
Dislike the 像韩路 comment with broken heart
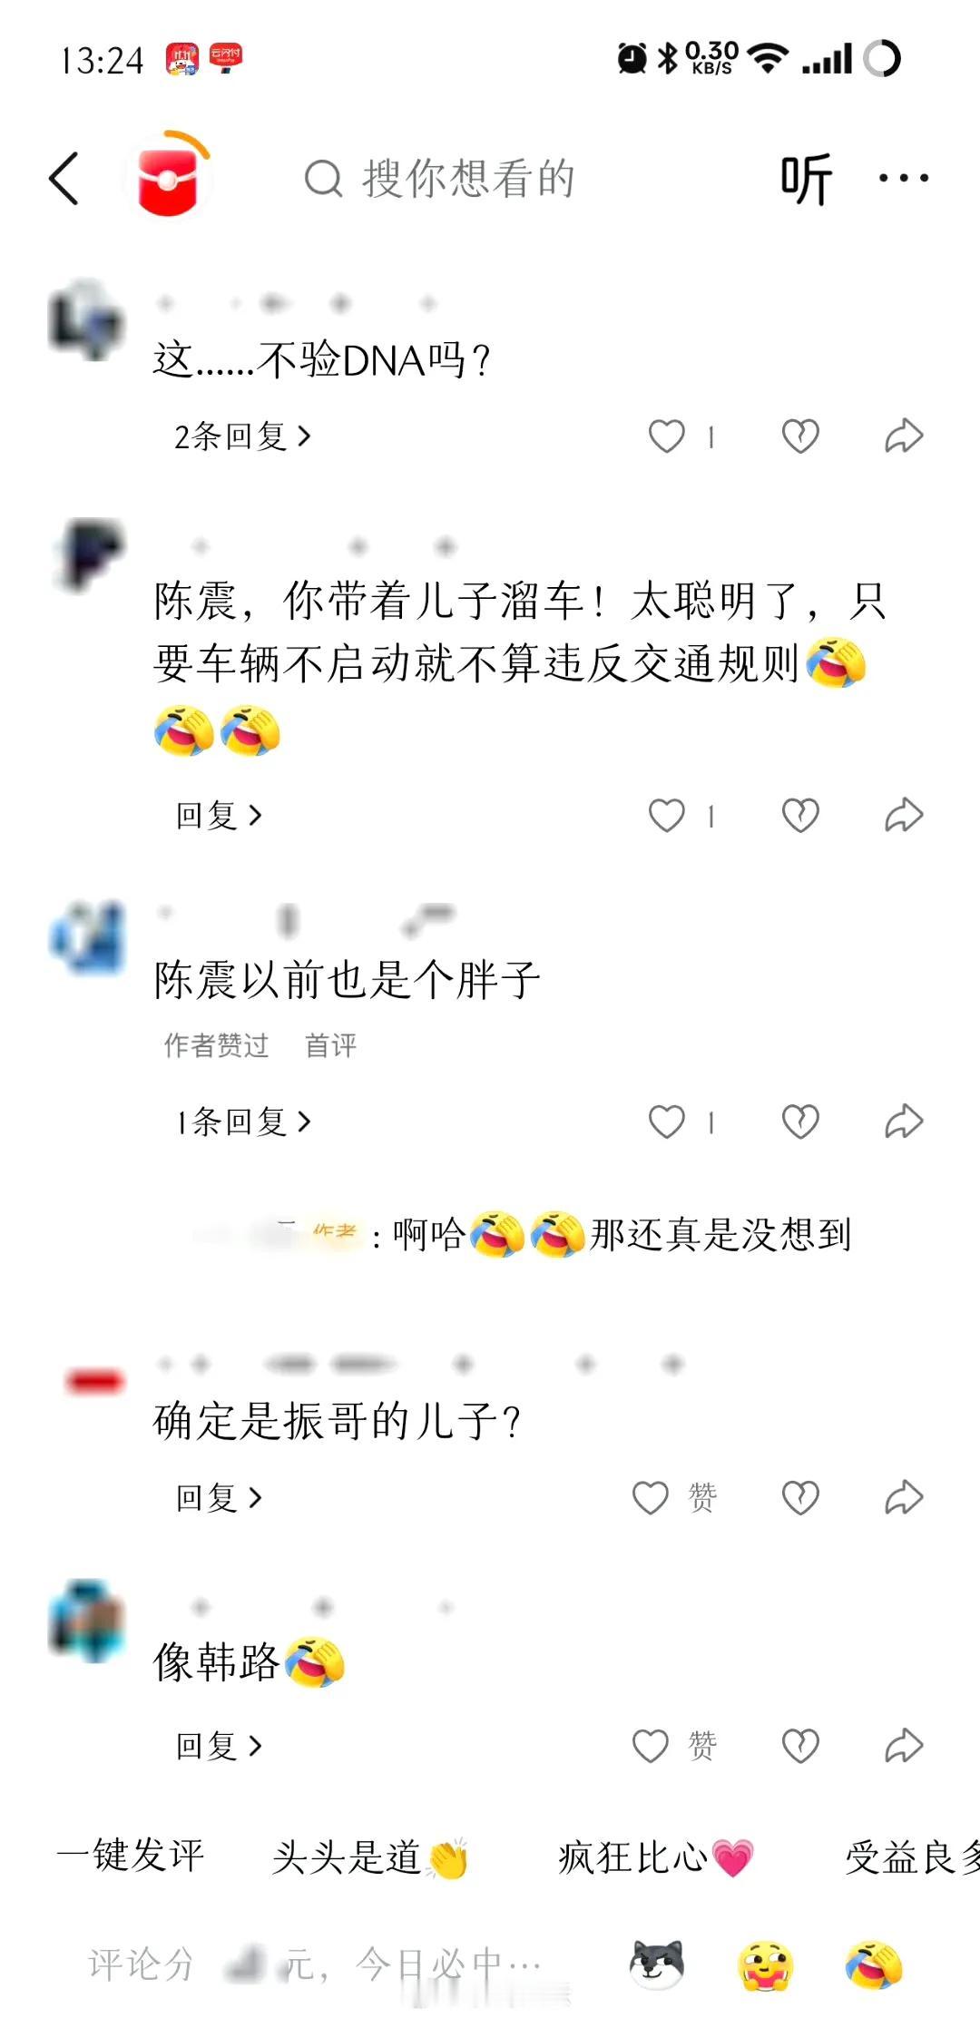click(x=800, y=1745)
